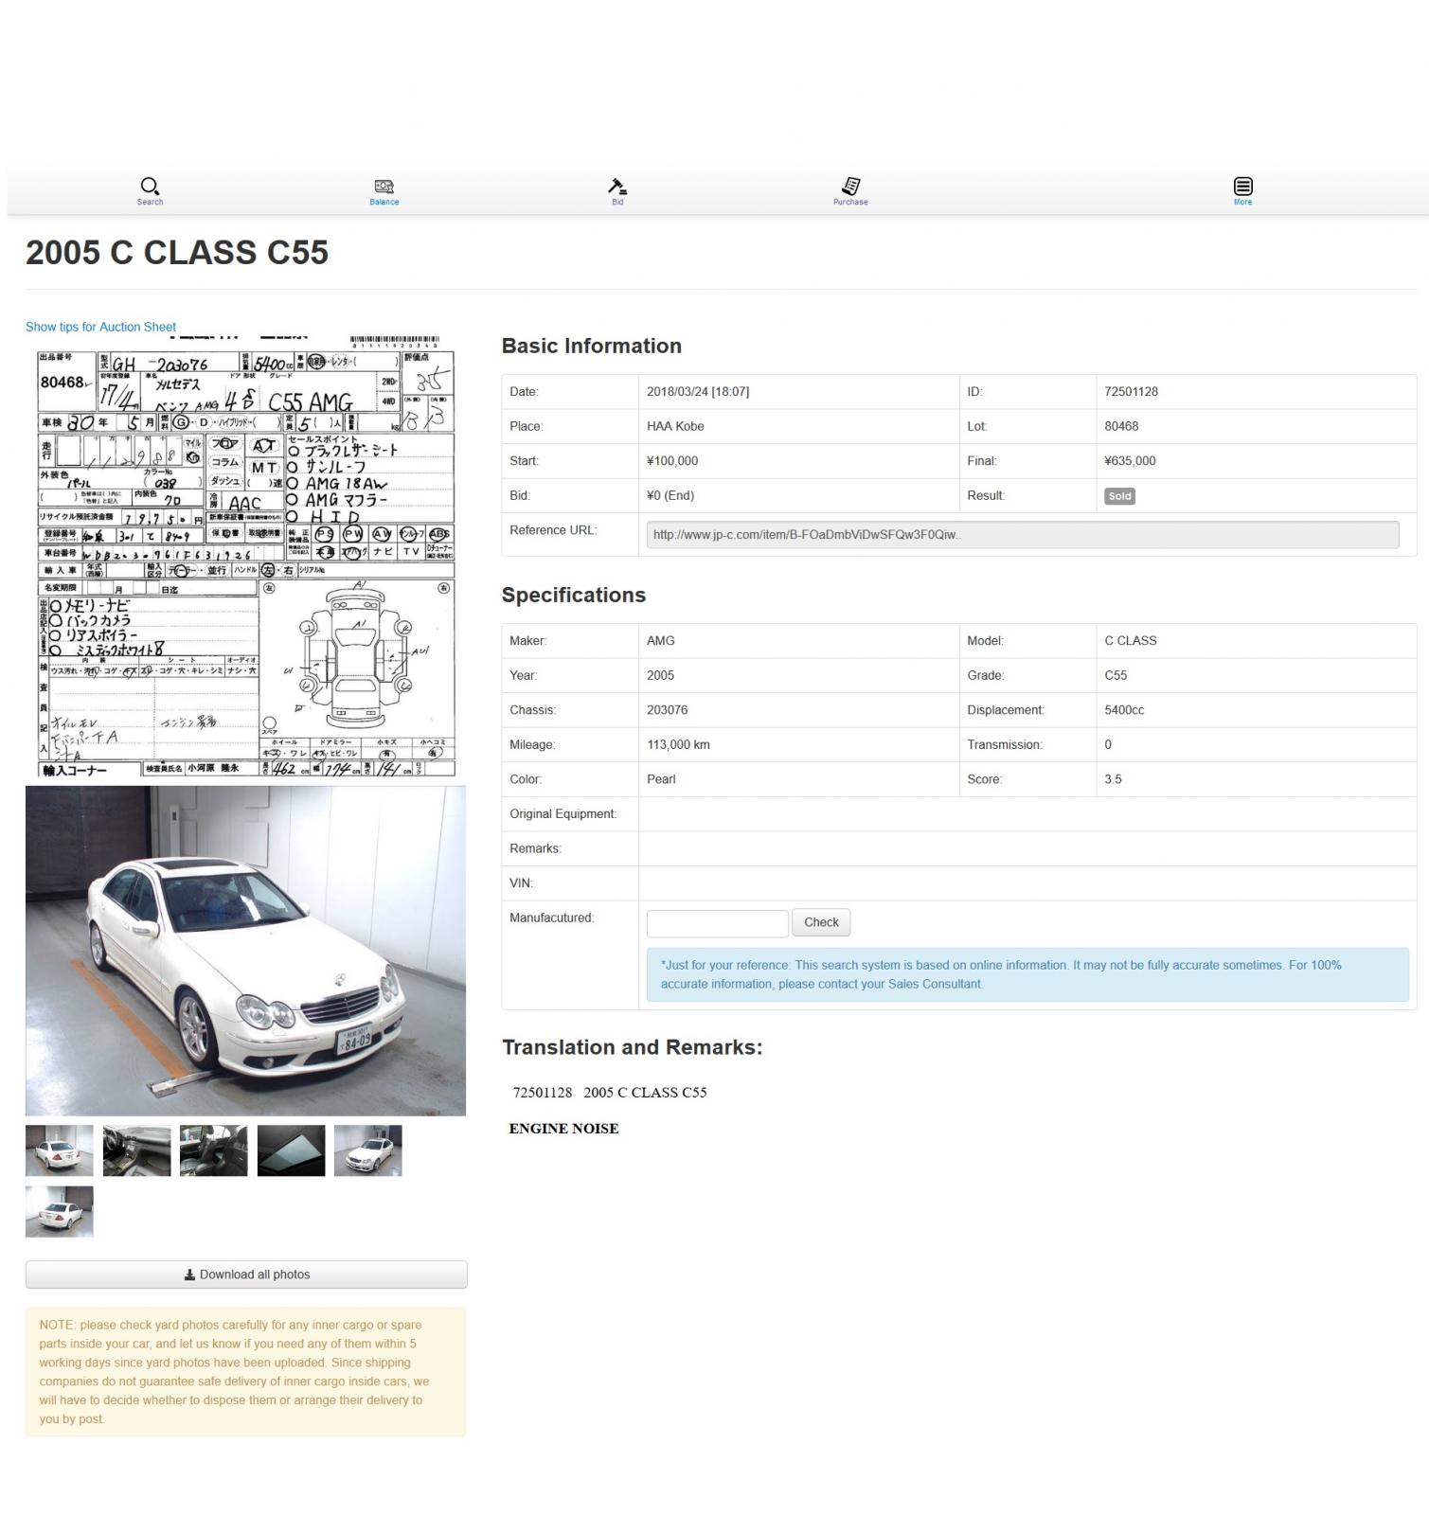Open the main white Mercedes photo
Viewport: 1429px width, 1515px height.
(245, 950)
